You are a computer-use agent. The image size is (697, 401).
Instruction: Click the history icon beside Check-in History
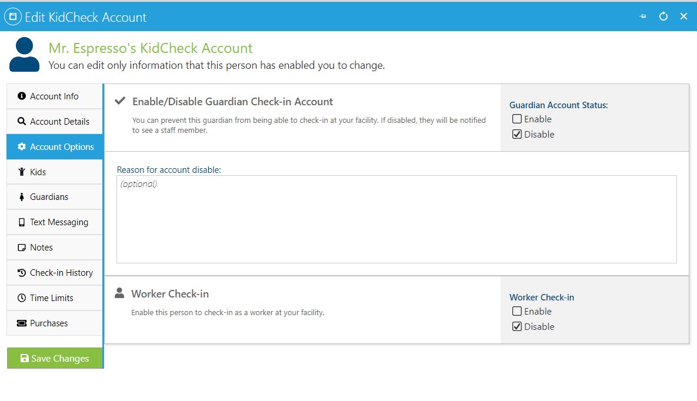coord(21,272)
